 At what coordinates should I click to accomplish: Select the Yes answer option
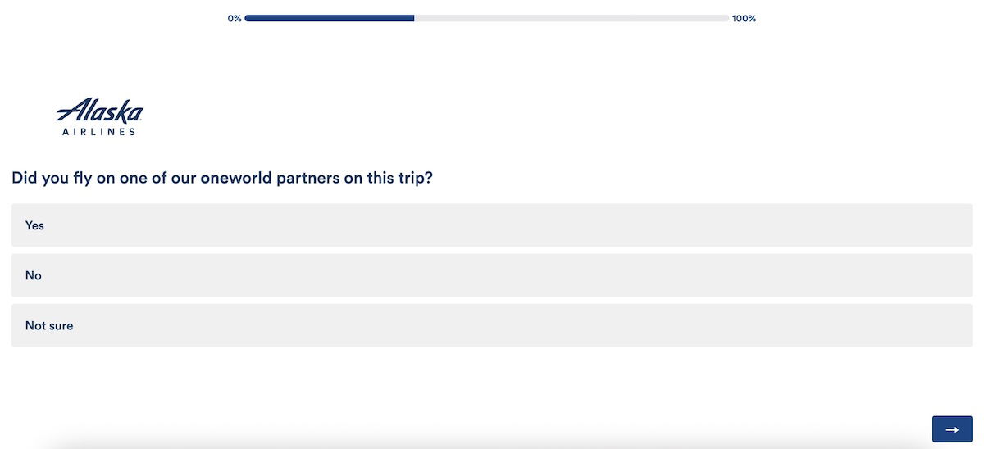pos(492,225)
